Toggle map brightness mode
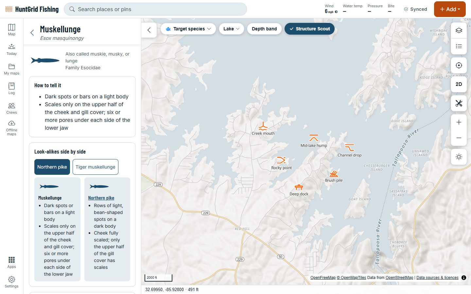The height and width of the screenshot is (294, 471). [459, 157]
